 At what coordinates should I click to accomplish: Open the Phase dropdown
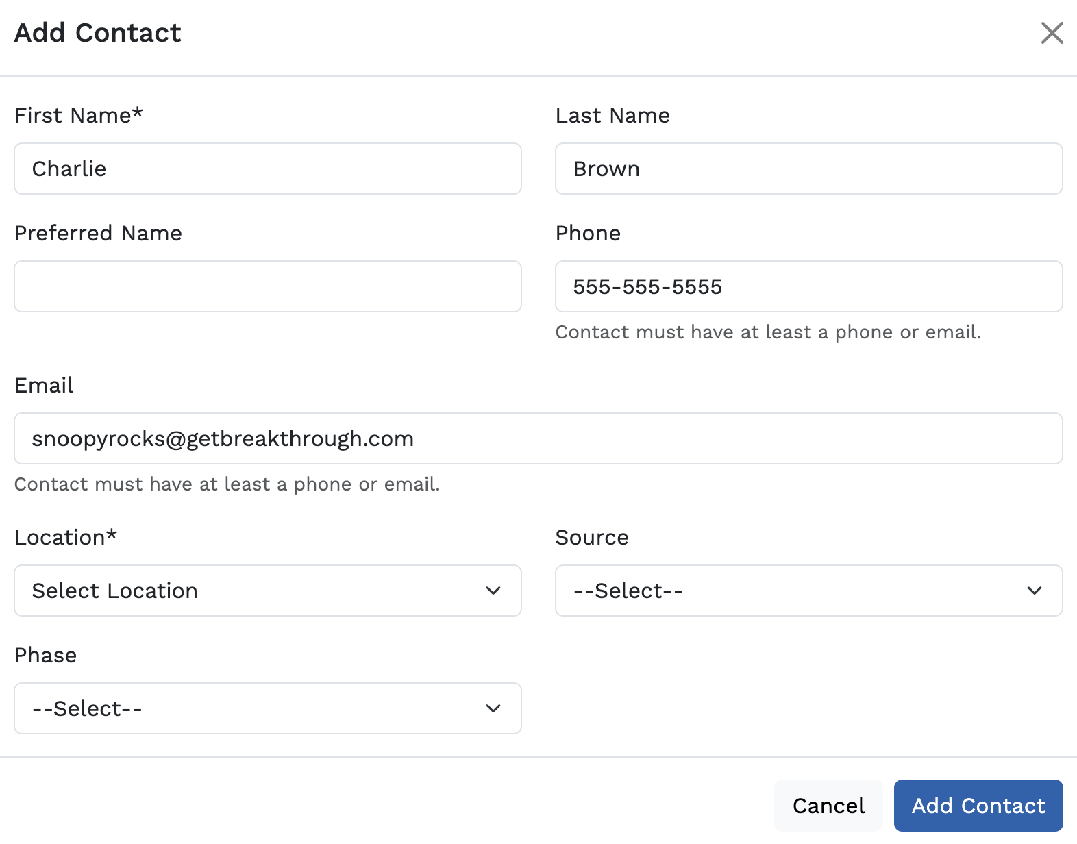(268, 708)
